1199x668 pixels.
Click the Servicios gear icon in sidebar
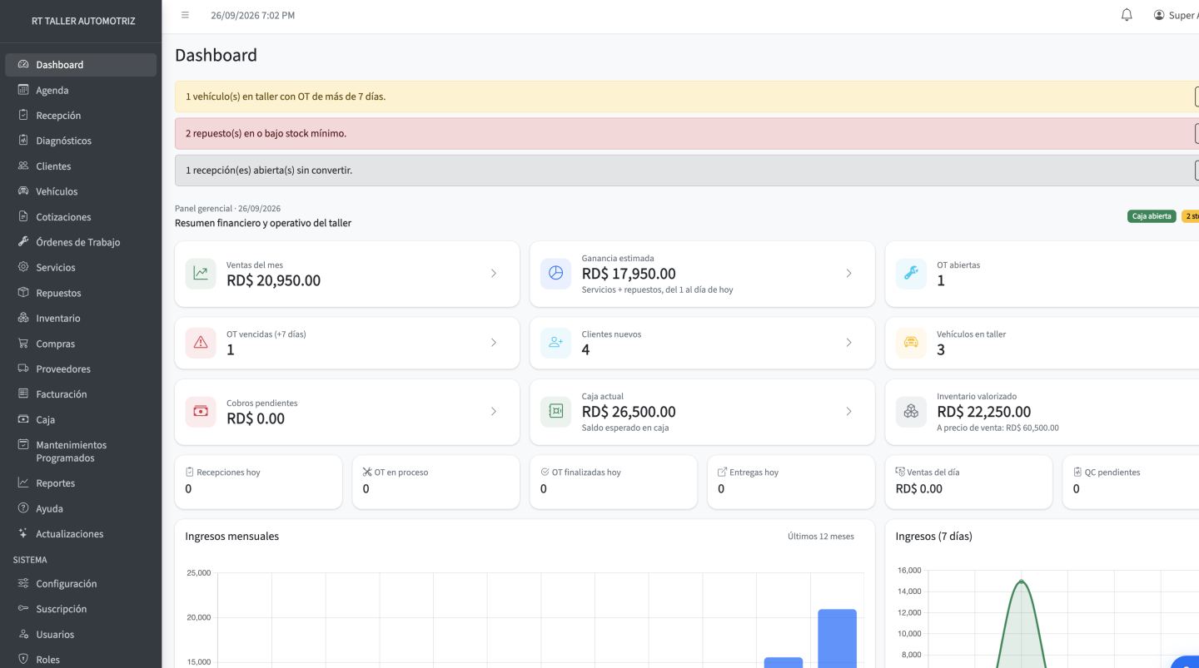[23, 267]
